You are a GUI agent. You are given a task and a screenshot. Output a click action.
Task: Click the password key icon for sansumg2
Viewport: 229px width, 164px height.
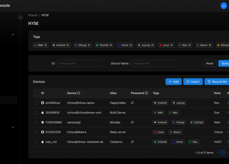click(132, 122)
